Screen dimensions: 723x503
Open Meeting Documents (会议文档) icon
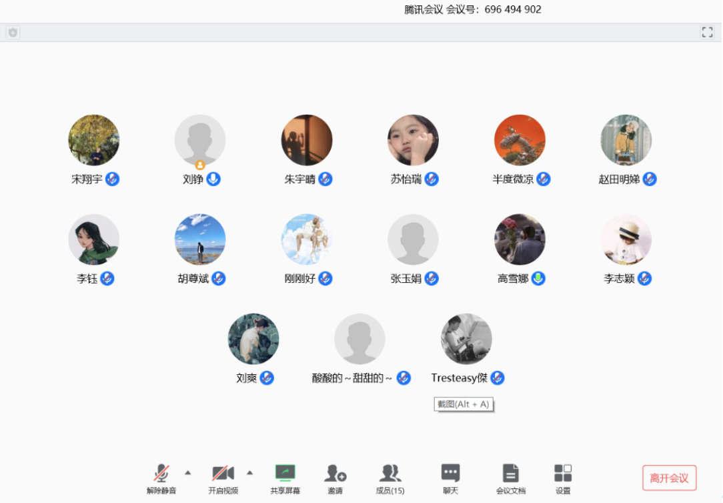(x=510, y=474)
